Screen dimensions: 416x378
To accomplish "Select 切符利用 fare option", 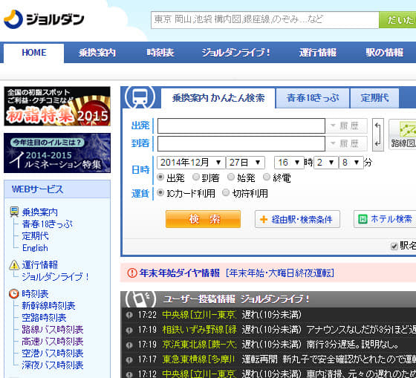I will point(226,192).
